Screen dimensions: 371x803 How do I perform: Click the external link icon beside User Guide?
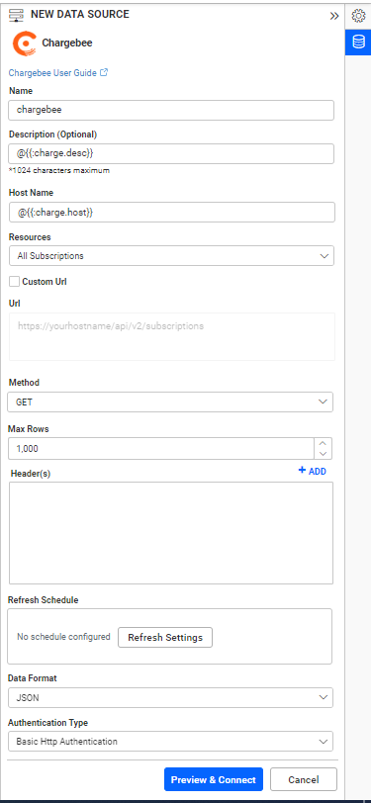104,73
